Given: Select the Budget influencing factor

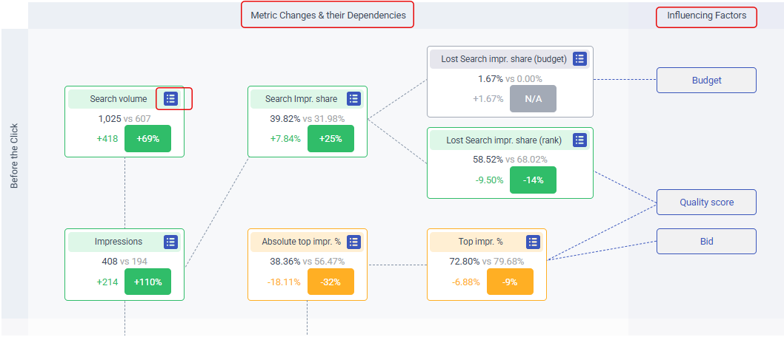Looking at the screenshot, I should (x=706, y=81).
